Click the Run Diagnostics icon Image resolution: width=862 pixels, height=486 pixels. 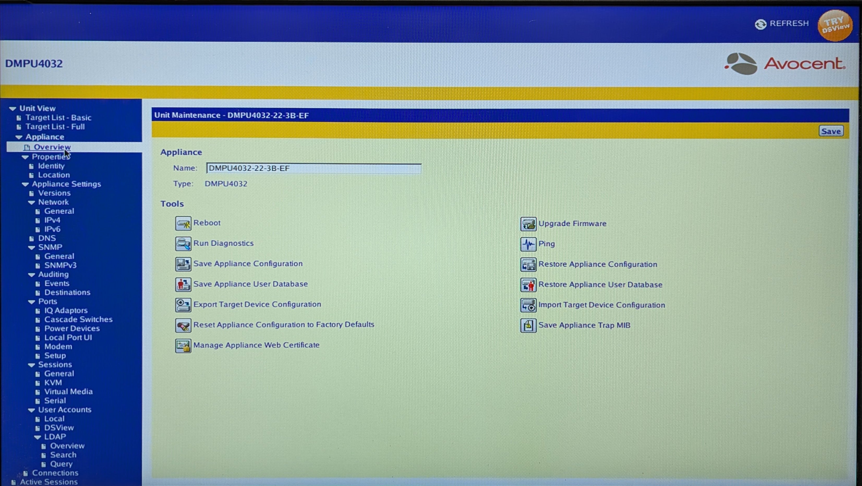pyautogui.click(x=183, y=244)
